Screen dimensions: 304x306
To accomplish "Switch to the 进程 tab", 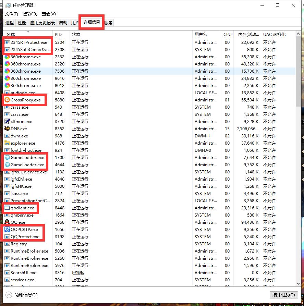I will tap(10, 23).
